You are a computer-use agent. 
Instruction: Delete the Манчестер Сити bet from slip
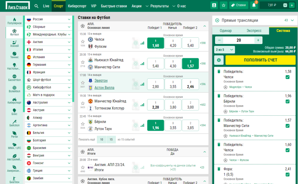(x=219, y=120)
